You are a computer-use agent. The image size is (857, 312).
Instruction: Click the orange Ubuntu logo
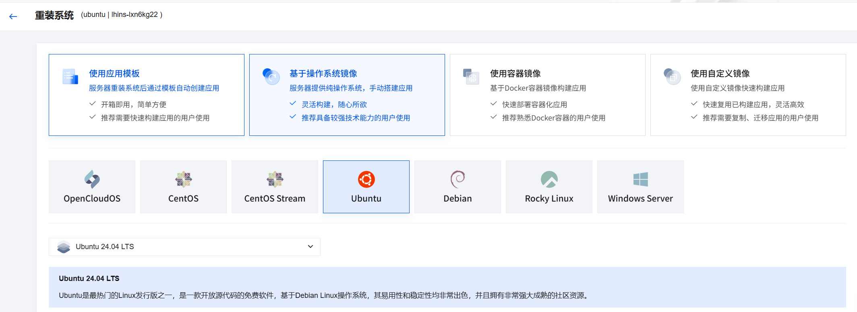[x=366, y=179]
